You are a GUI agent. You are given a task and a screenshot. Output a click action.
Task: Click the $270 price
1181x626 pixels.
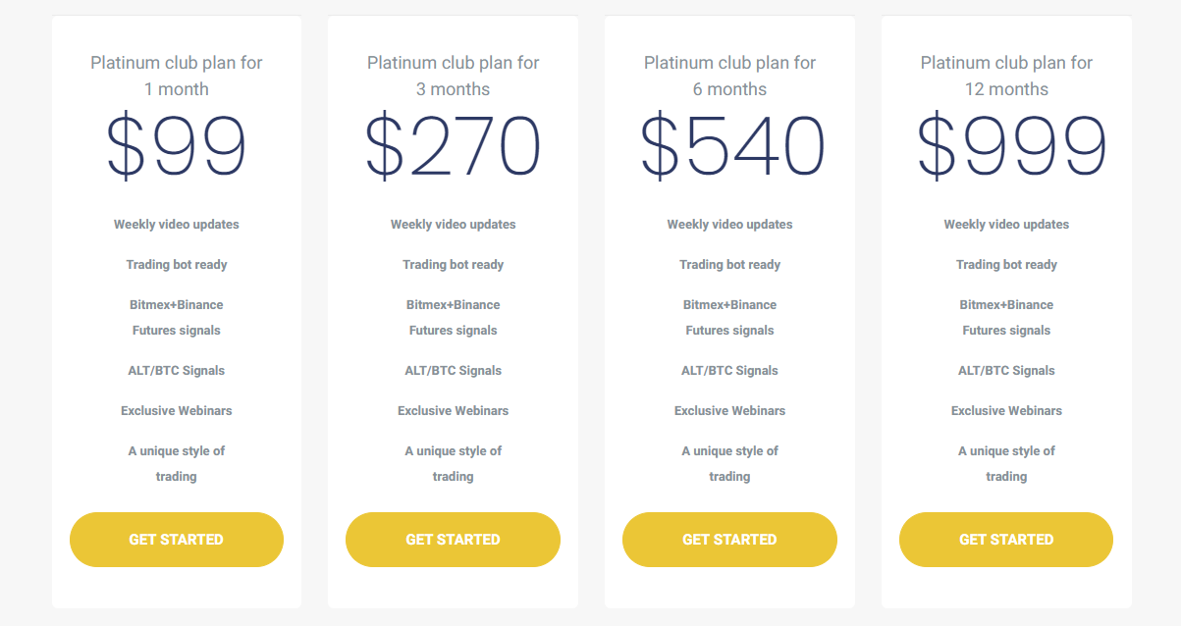click(x=453, y=147)
